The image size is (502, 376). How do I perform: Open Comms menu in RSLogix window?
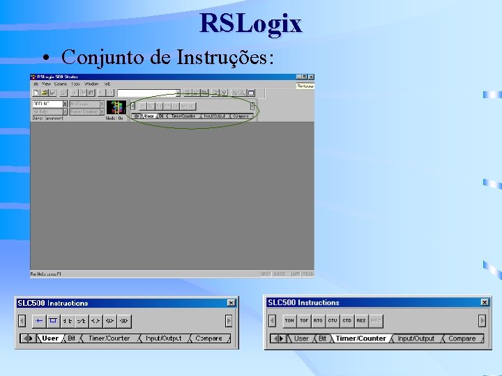point(61,84)
